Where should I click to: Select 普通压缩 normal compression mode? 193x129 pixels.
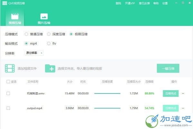(x=26, y=34)
